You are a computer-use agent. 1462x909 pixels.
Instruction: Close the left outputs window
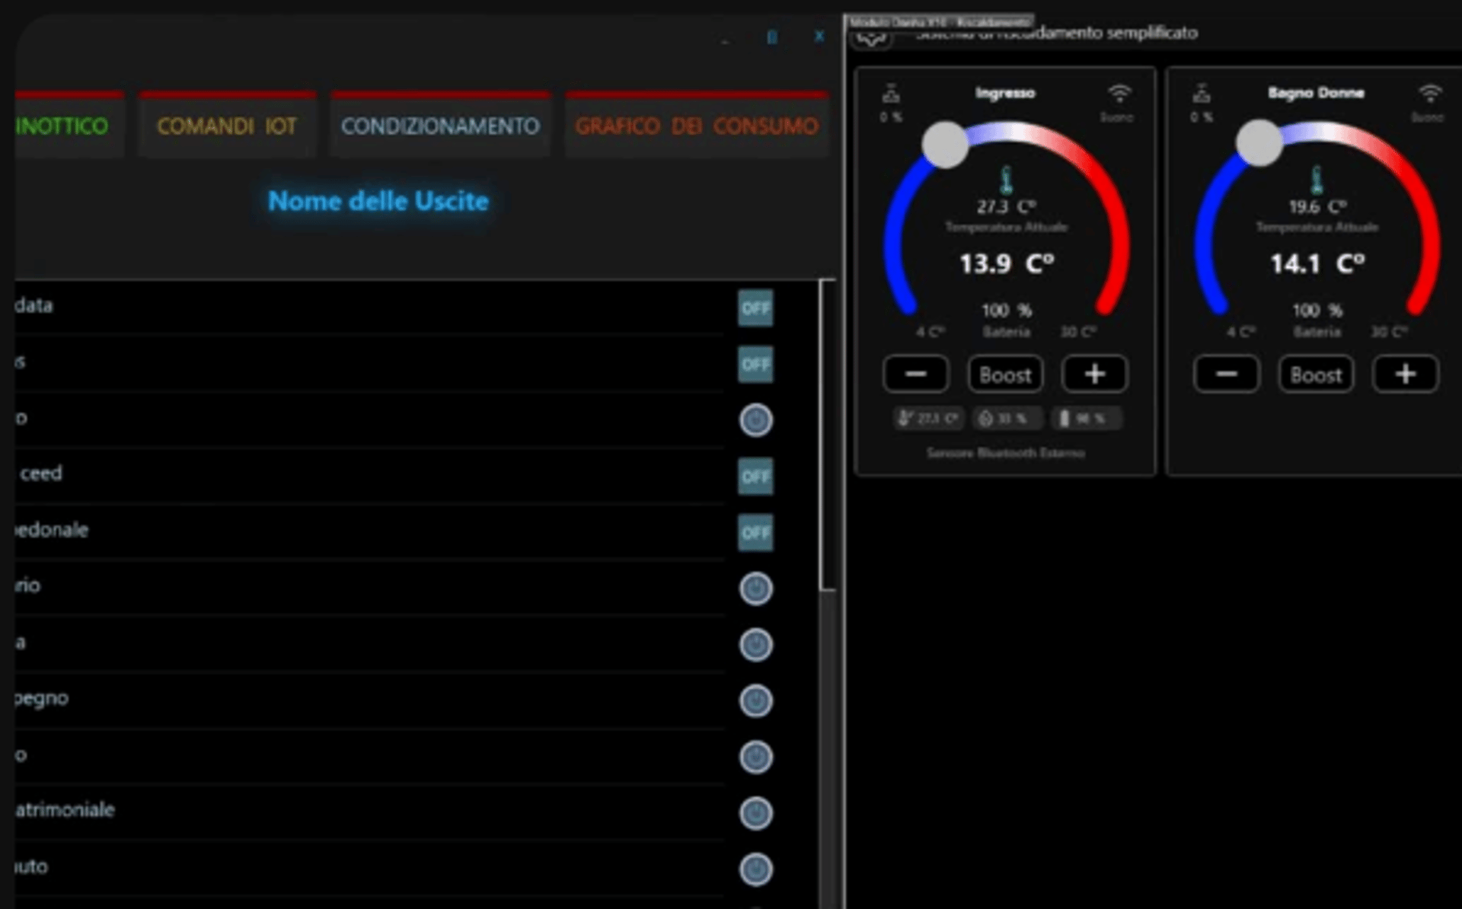coord(819,36)
